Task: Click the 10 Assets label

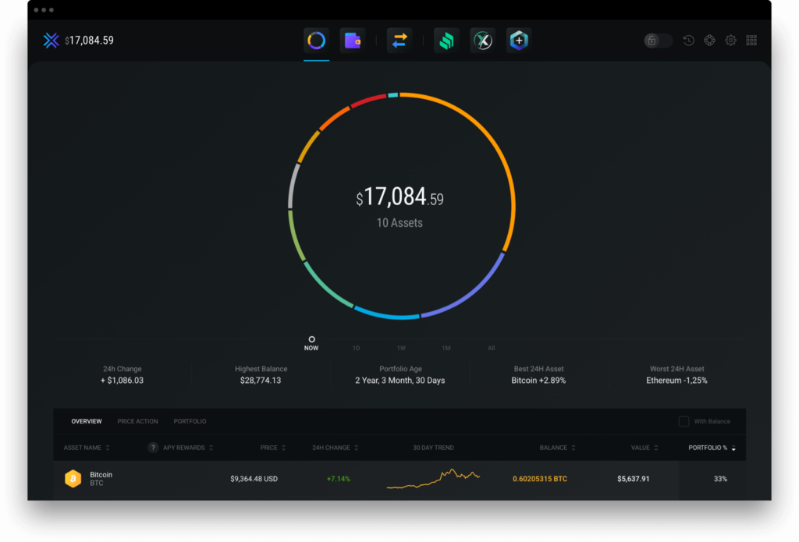Action: coord(399,222)
